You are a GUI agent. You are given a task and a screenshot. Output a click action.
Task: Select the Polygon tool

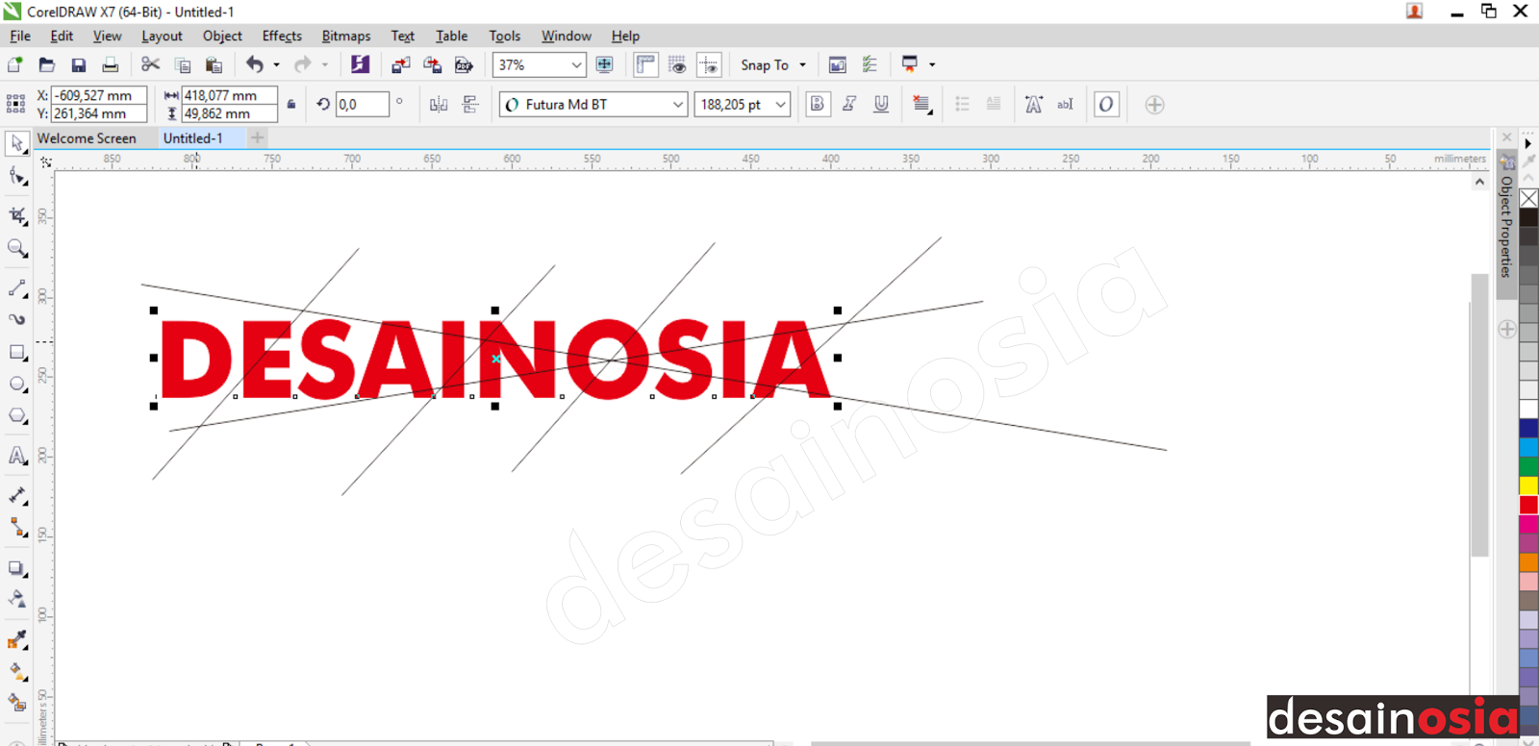point(17,416)
